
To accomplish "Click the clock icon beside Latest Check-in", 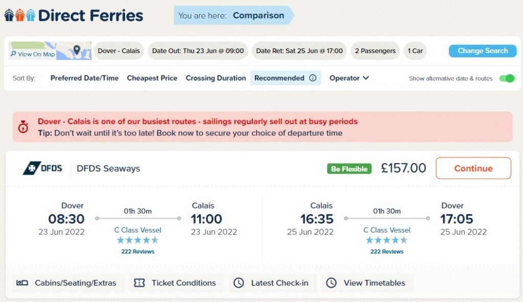I will click(239, 283).
